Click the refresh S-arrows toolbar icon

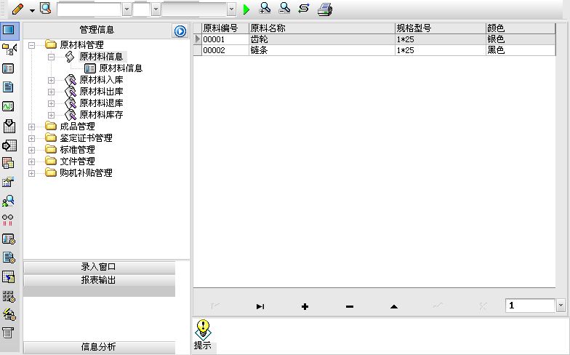(x=304, y=9)
